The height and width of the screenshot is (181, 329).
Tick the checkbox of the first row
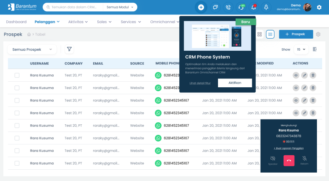[17, 75]
